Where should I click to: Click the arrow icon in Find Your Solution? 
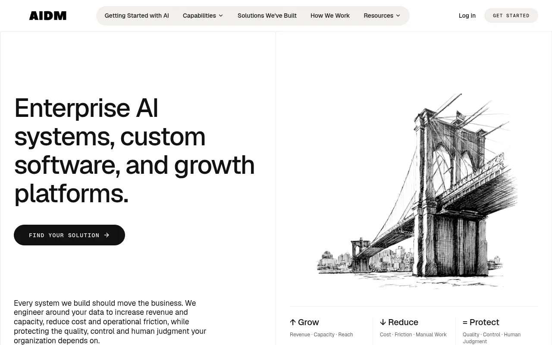(107, 235)
